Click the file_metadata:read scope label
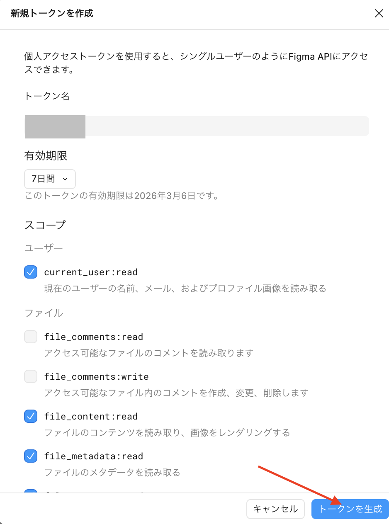 tap(94, 456)
